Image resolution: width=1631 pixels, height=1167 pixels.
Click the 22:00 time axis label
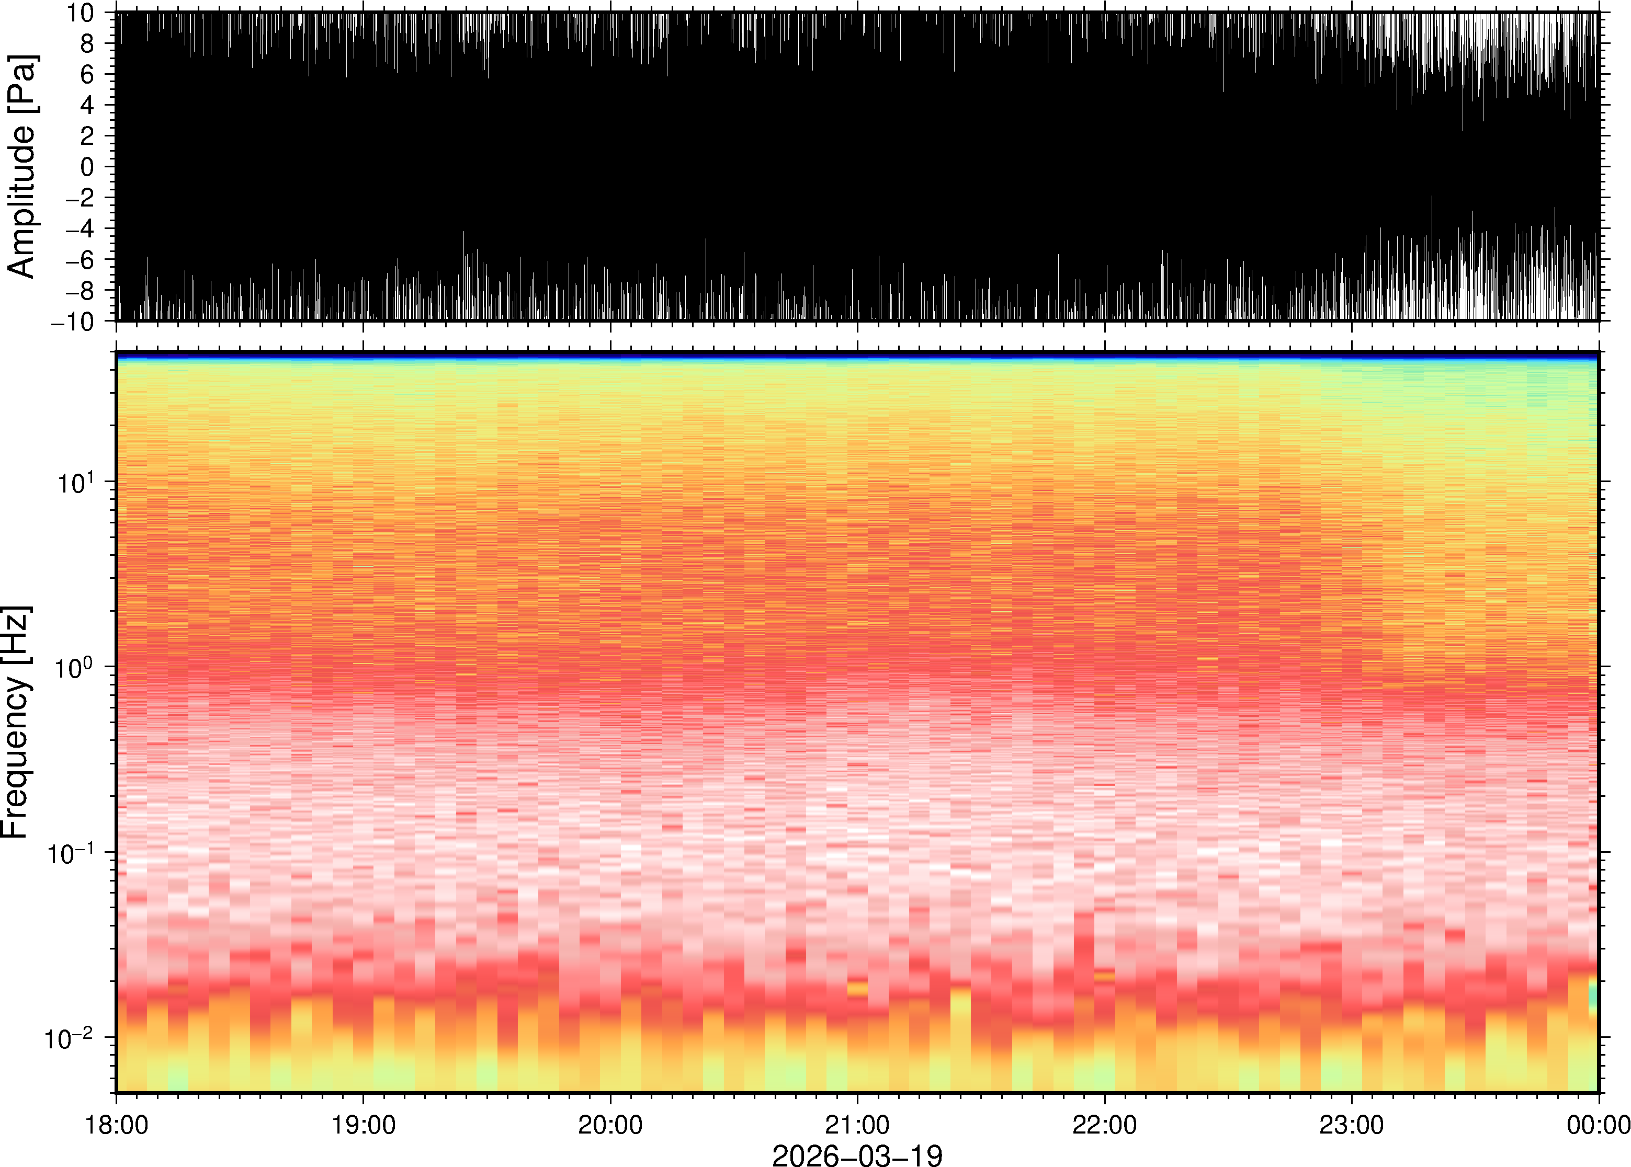[1104, 1125]
